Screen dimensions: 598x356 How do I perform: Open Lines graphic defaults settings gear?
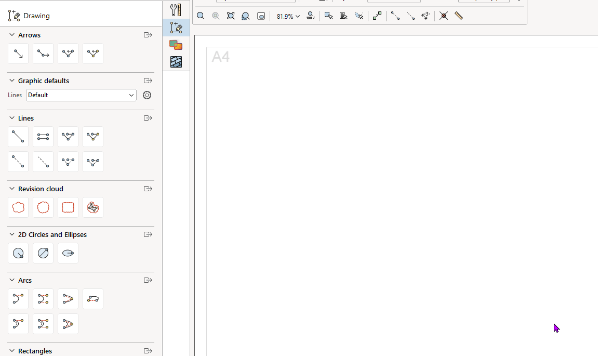point(147,95)
